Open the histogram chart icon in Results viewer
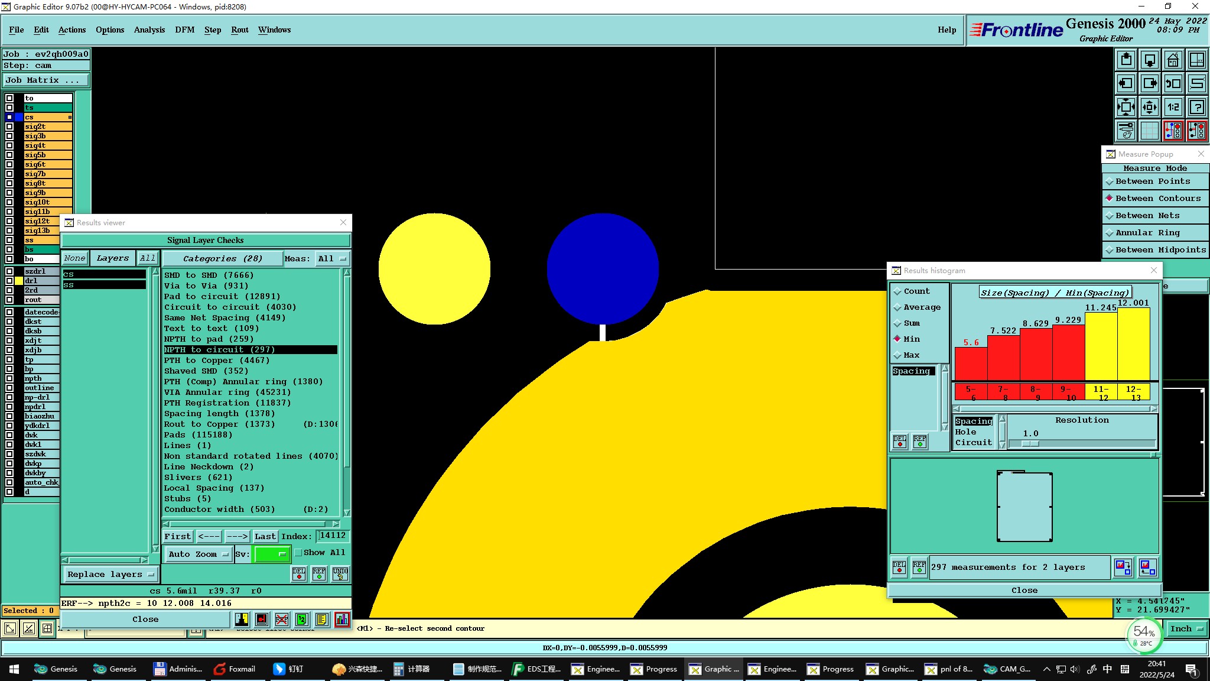The height and width of the screenshot is (681, 1210). tap(341, 619)
